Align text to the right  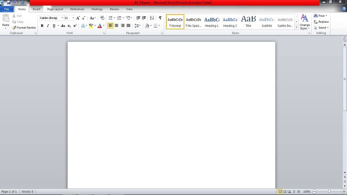123,26
